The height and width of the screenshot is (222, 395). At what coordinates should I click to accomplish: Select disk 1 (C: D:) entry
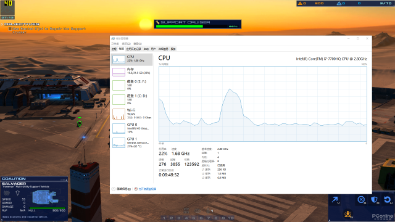click(x=131, y=99)
